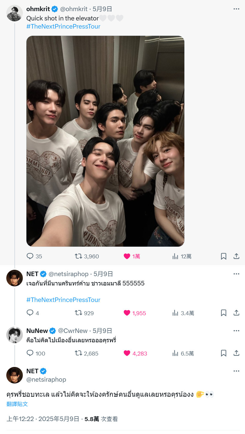Open more options on NuNew's reply
Viewport: 245px width, 434px height.
tap(236, 331)
